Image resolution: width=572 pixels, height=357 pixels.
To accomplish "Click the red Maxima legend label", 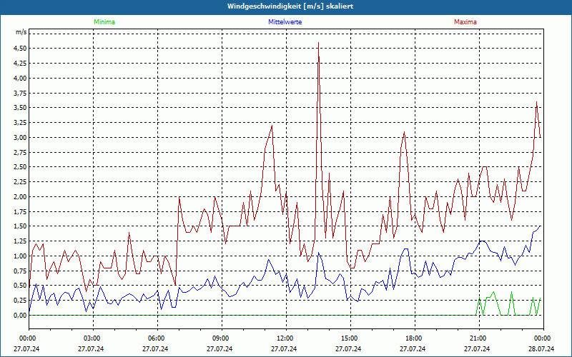I will (465, 22).
